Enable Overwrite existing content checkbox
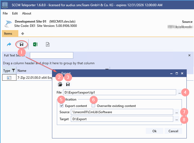Screen dimensions: 194x143 coord(93,106)
